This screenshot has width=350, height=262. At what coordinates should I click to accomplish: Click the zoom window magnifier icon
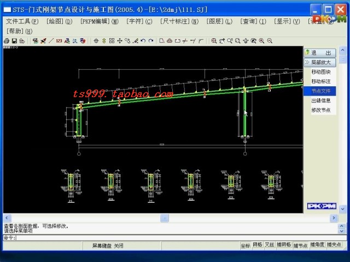[214, 41]
